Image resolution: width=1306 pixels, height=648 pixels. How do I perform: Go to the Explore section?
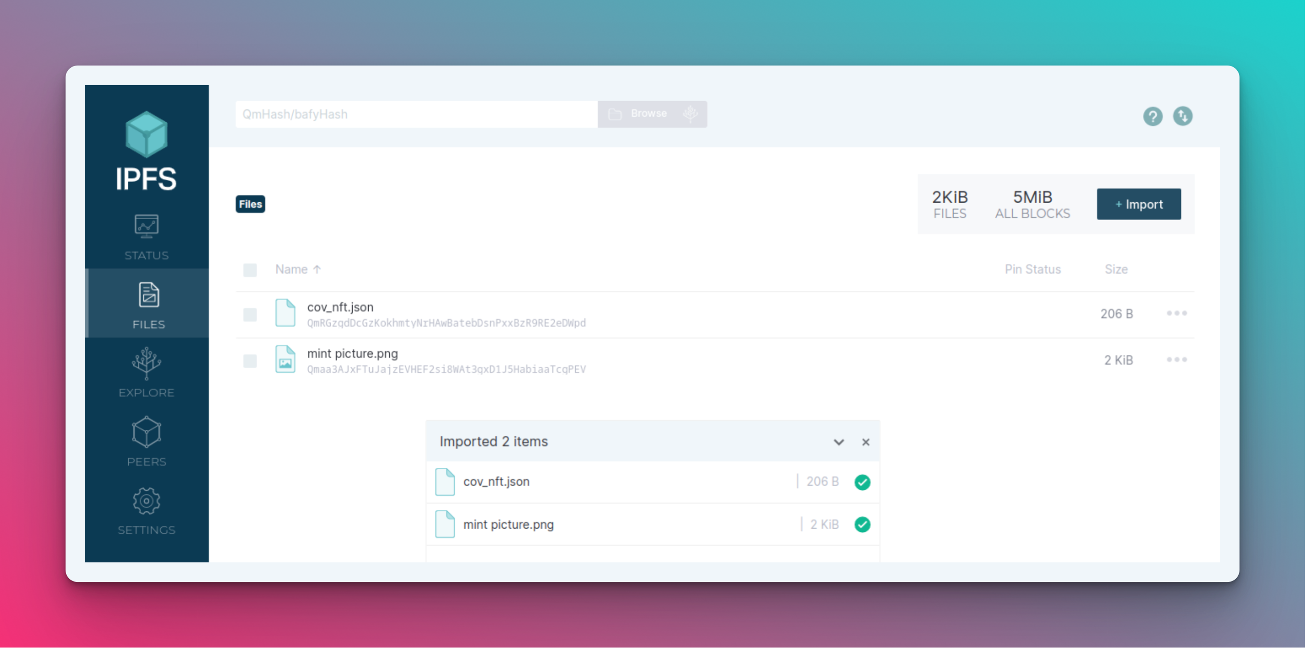(x=147, y=372)
